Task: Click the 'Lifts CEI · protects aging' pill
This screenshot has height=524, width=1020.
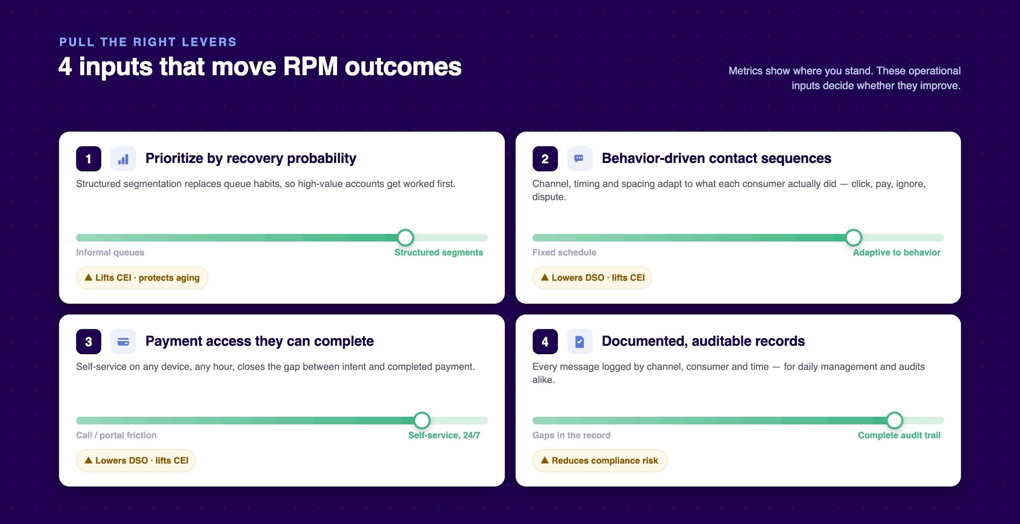Action: point(142,278)
